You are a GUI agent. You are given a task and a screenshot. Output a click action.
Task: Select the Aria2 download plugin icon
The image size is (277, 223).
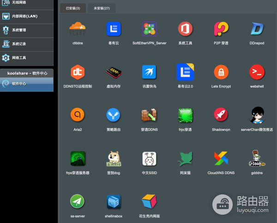78,115
